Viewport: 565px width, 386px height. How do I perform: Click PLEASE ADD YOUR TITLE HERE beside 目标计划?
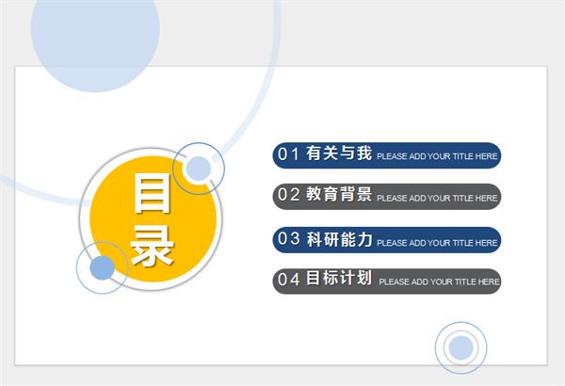[439, 281]
